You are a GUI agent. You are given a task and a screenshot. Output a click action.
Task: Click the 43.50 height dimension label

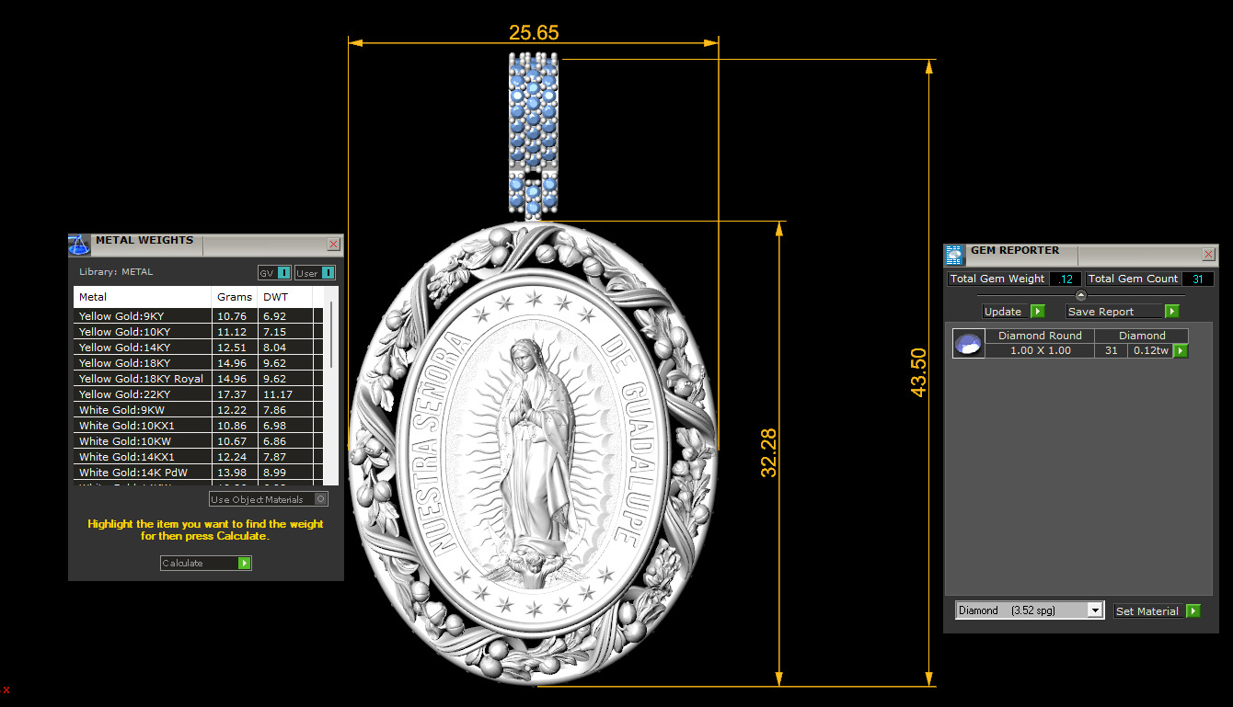tap(918, 372)
